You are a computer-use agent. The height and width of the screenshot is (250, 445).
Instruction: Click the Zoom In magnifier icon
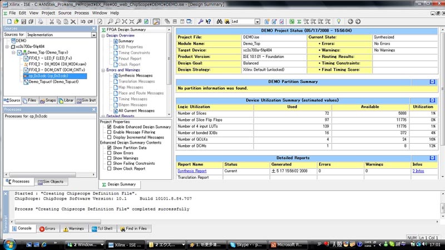(110, 22)
